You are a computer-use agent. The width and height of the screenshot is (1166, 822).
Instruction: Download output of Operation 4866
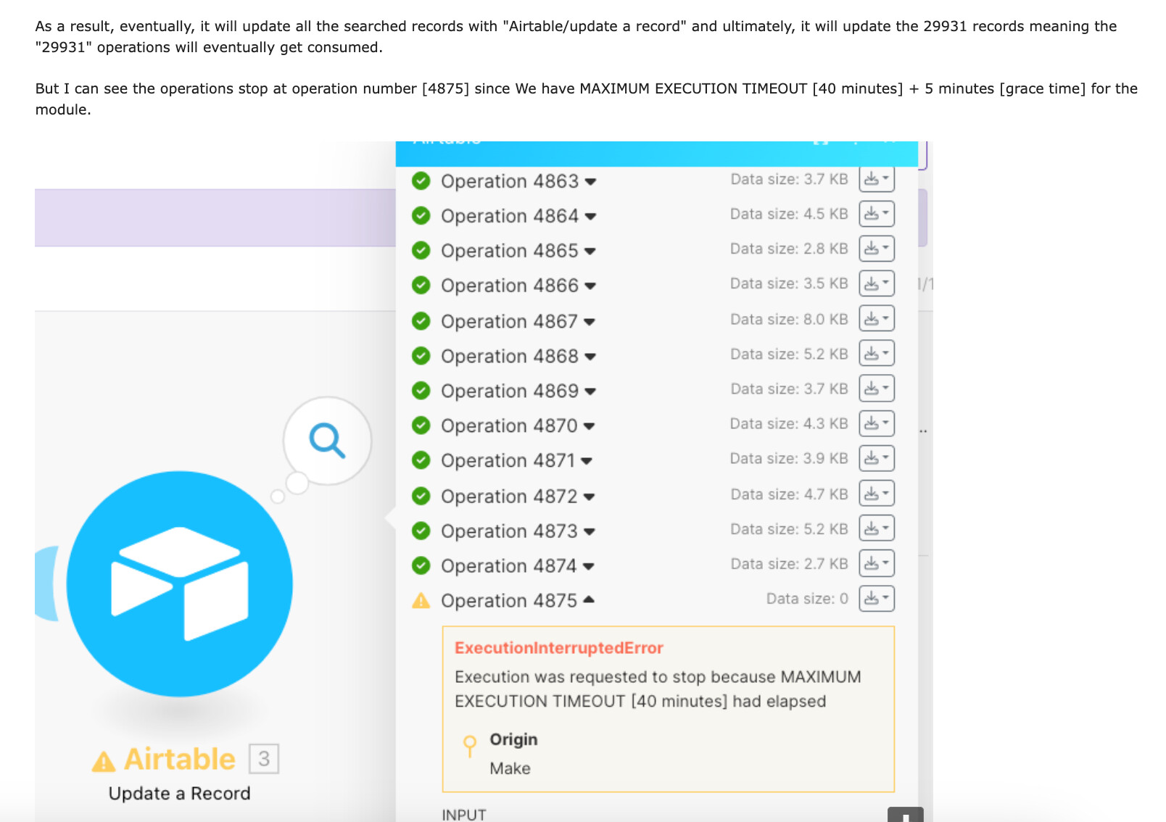[x=877, y=283]
